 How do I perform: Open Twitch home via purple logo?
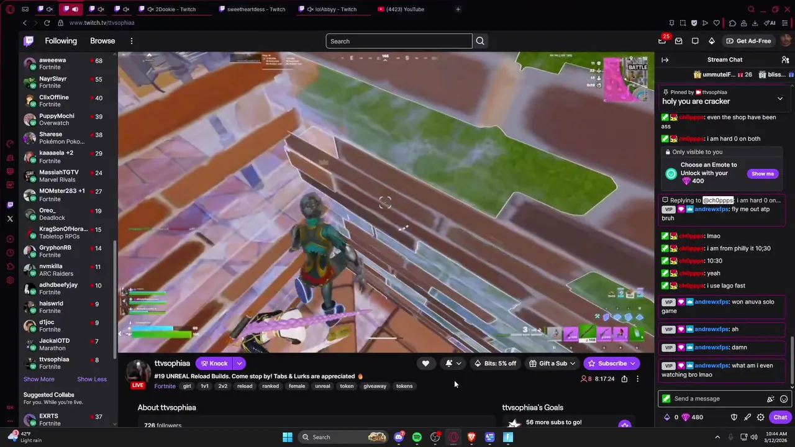click(x=29, y=41)
